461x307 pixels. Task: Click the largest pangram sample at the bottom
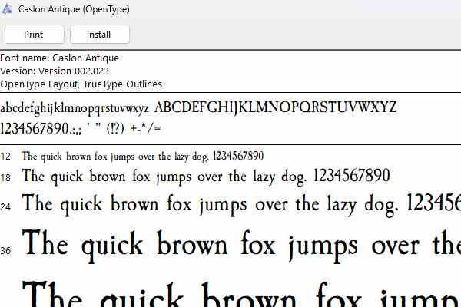coord(241,294)
